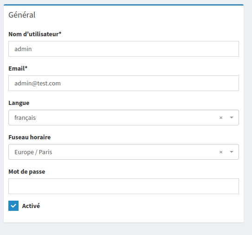Clear the Europe / Paris timezone selection
252x235 pixels.
(x=221, y=152)
